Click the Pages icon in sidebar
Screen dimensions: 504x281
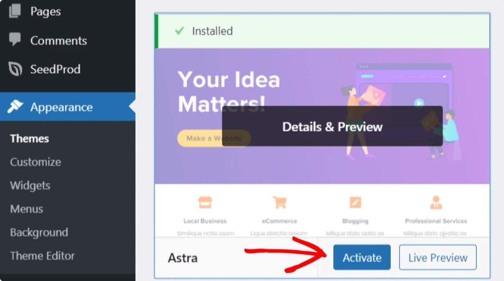pyautogui.click(x=15, y=11)
